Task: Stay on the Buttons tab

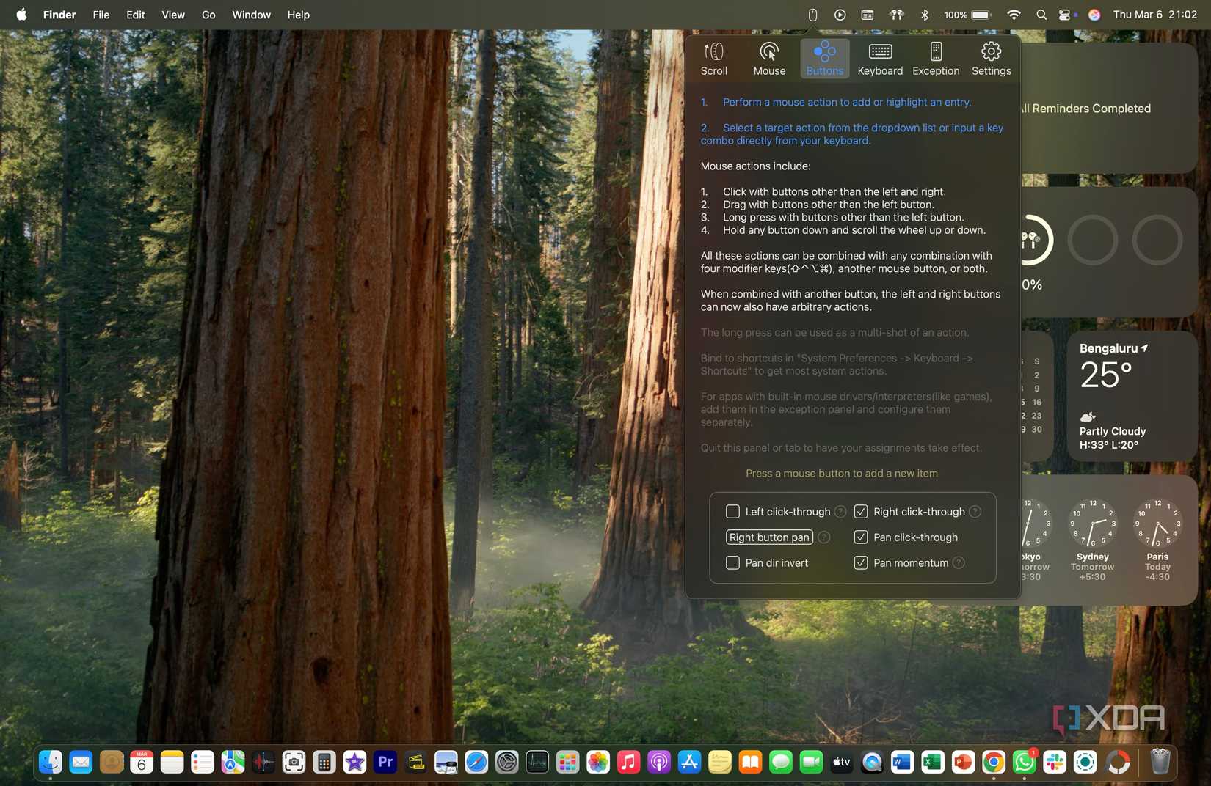Action: pyautogui.click(x=824, y=58)
